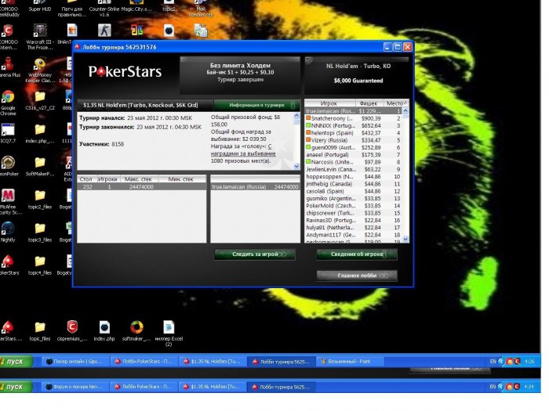Launch the Nightly browser shortcut

(8, 232)
